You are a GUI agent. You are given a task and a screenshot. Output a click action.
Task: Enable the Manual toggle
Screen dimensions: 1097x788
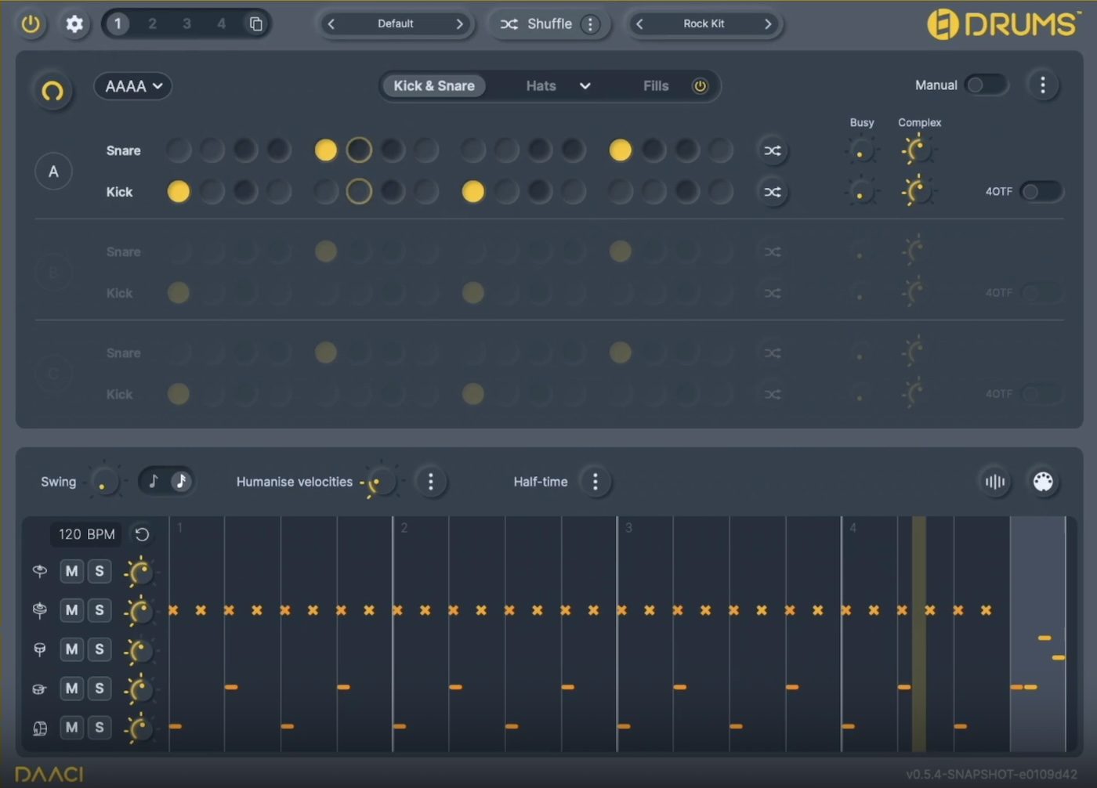987,85
